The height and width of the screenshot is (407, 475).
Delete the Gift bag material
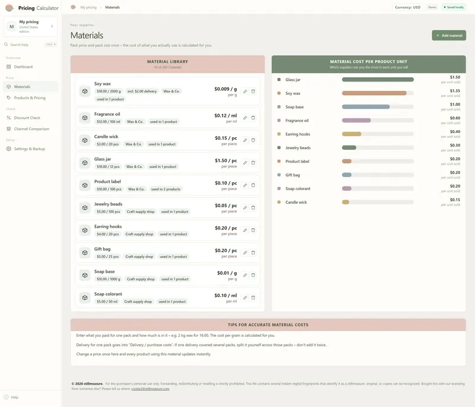pyautogui.click(x=253, y=253)
